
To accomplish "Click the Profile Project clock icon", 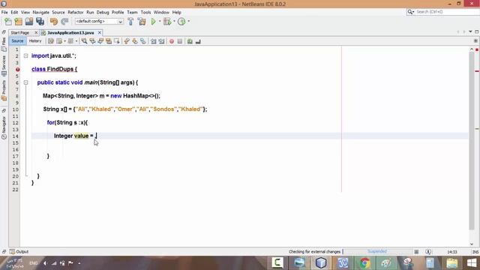I will tap(181, 22).
